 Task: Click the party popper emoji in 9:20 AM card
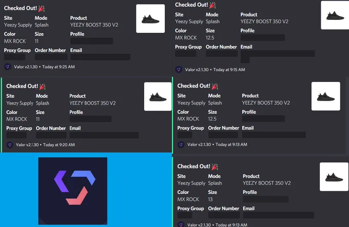43,87
